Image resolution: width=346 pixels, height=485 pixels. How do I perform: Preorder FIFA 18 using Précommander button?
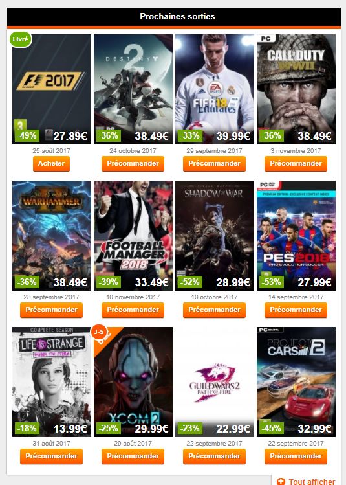[215, 164]
